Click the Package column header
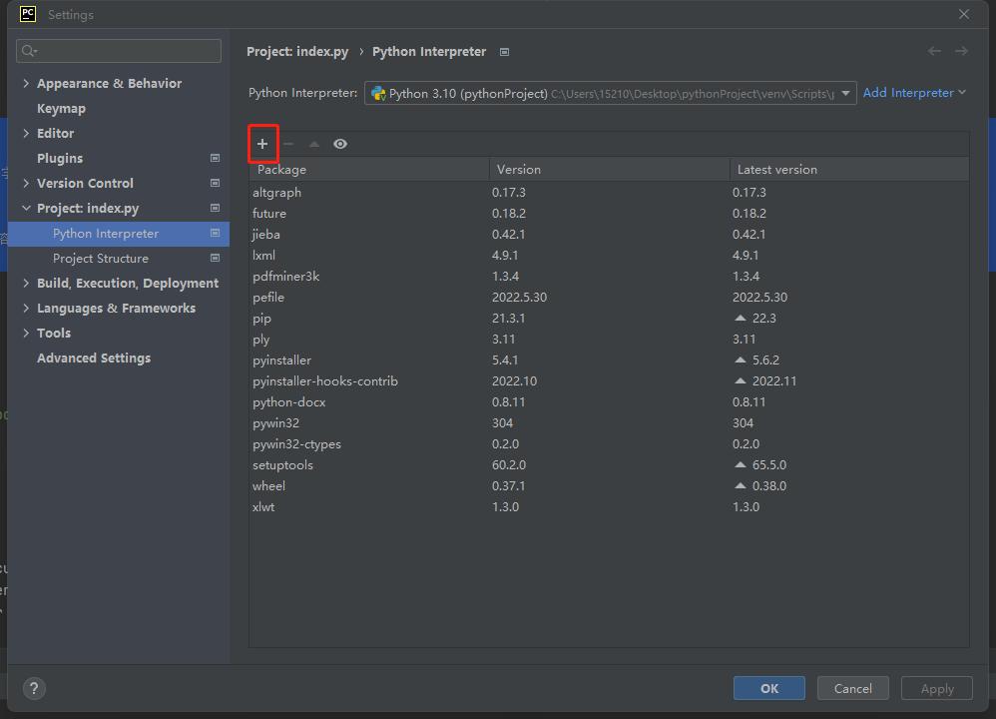Viewport: 996px width, 719px height. click(x=369, y=169)
